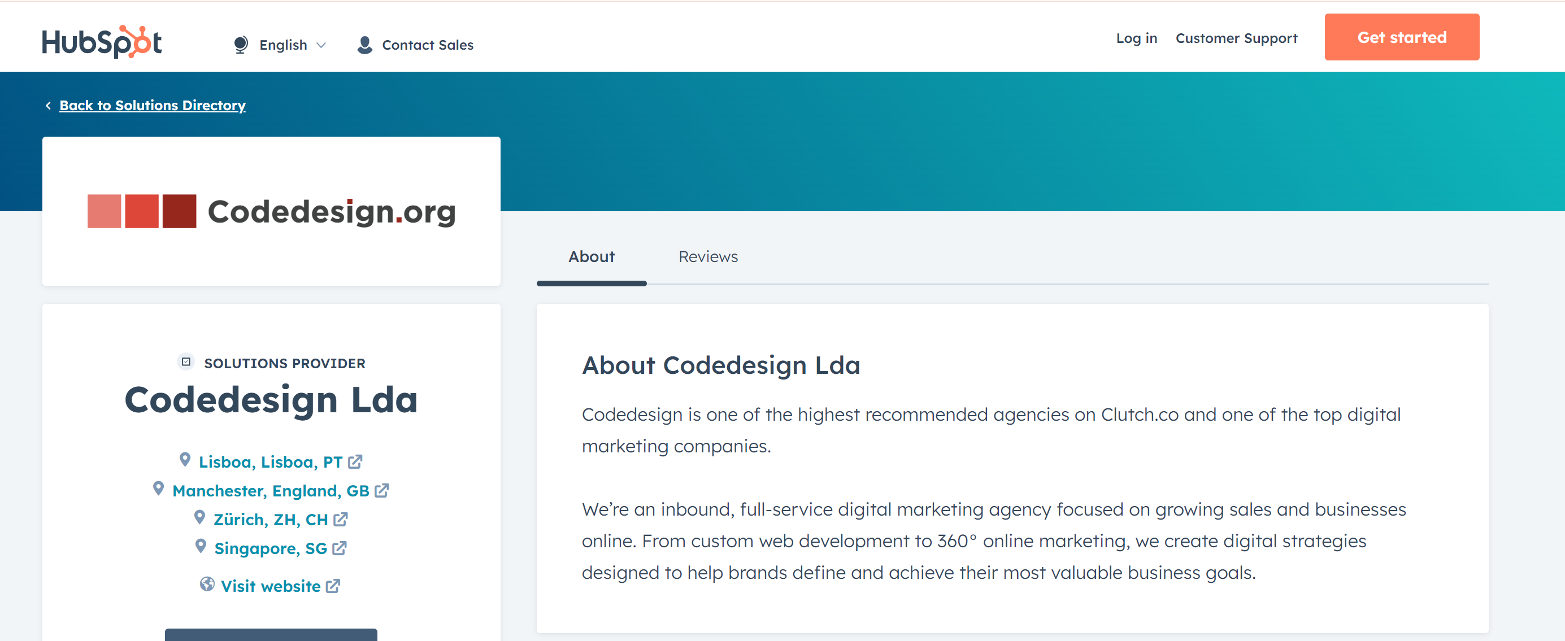
Task: Click the back chevron near Solutions Directory
Action: click(48, 106)
